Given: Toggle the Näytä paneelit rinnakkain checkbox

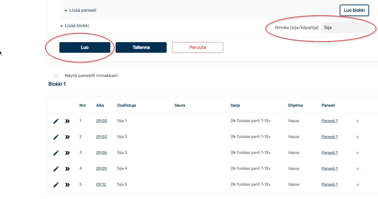Looking at the screenshot, I should point(56,76).
